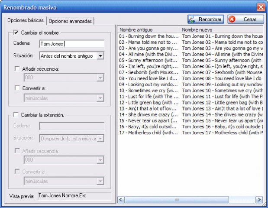Select row 15 - Never tear us apart
Viewport: 268px width, 208px height.
[x=149, y=120]
